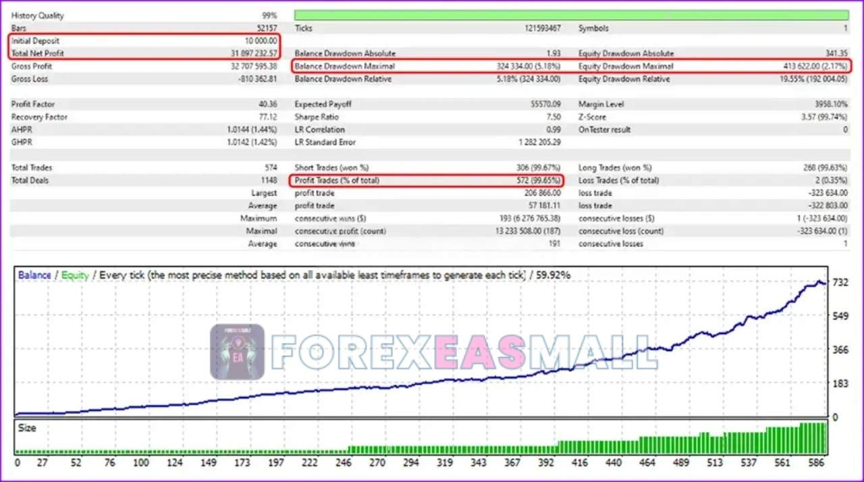Click the "Balance Drawdown Absolute" label
Screen dimensions: 864x482
pyautogui.click(x=346, y=53)
